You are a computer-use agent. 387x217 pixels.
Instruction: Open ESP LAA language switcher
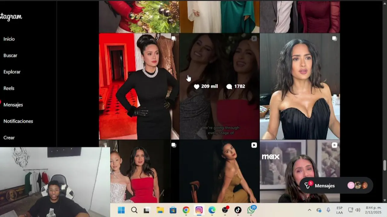click(339, 210)
